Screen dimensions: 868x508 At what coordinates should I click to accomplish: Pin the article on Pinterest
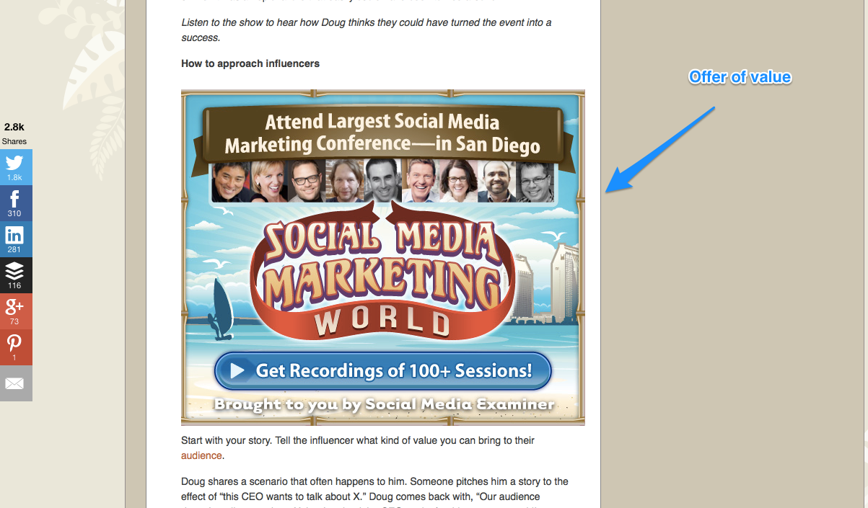[x=15, y=347]
